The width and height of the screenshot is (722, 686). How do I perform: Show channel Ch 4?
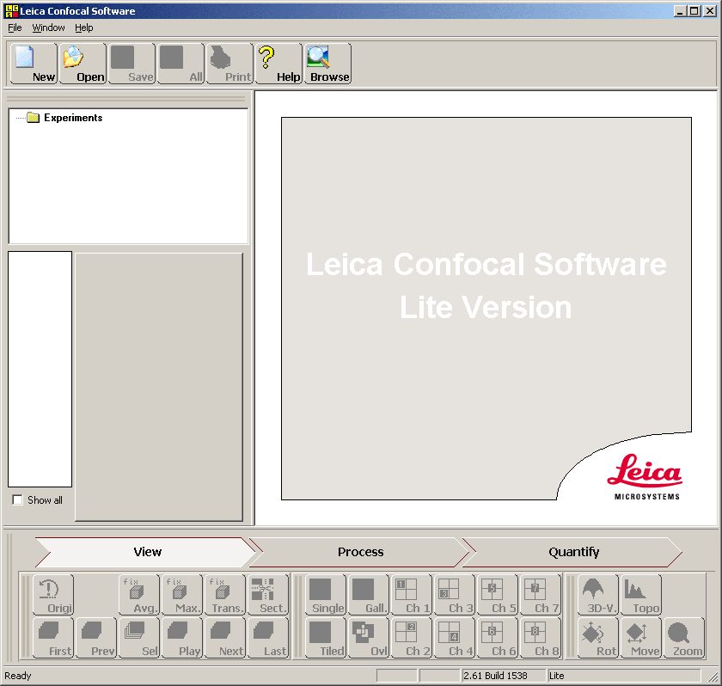coord(455,638)
